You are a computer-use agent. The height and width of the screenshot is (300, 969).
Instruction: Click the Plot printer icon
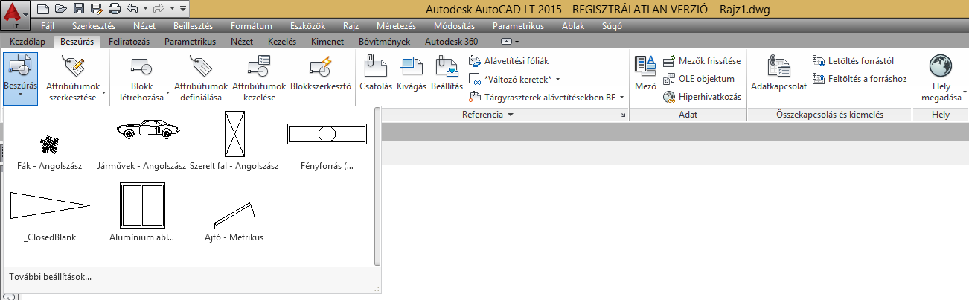[x=114, y=10]
